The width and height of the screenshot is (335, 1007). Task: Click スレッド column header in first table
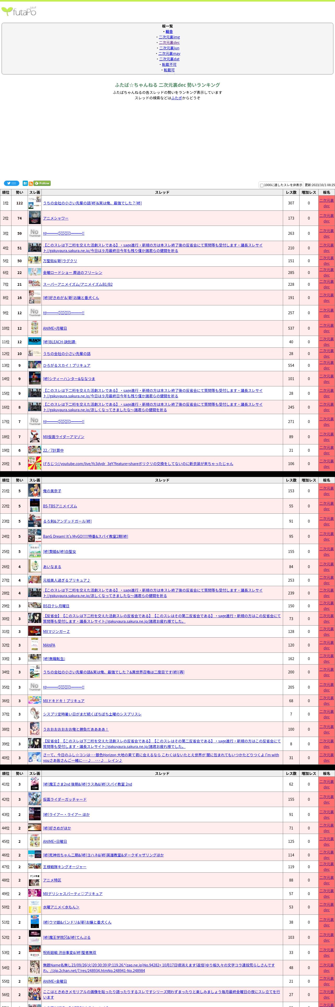[x=162, y=192]
